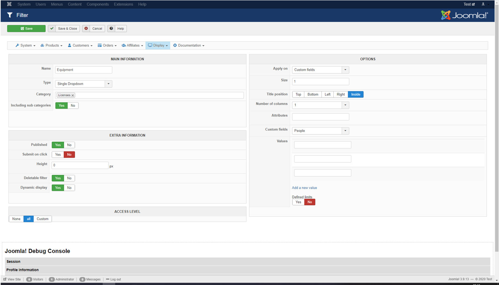499x285 pixels.
Task: Set Defined limits to Yes
Action: (298, 202)
